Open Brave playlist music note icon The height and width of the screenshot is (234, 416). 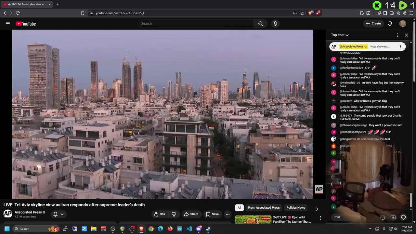[x=379, y=13]
